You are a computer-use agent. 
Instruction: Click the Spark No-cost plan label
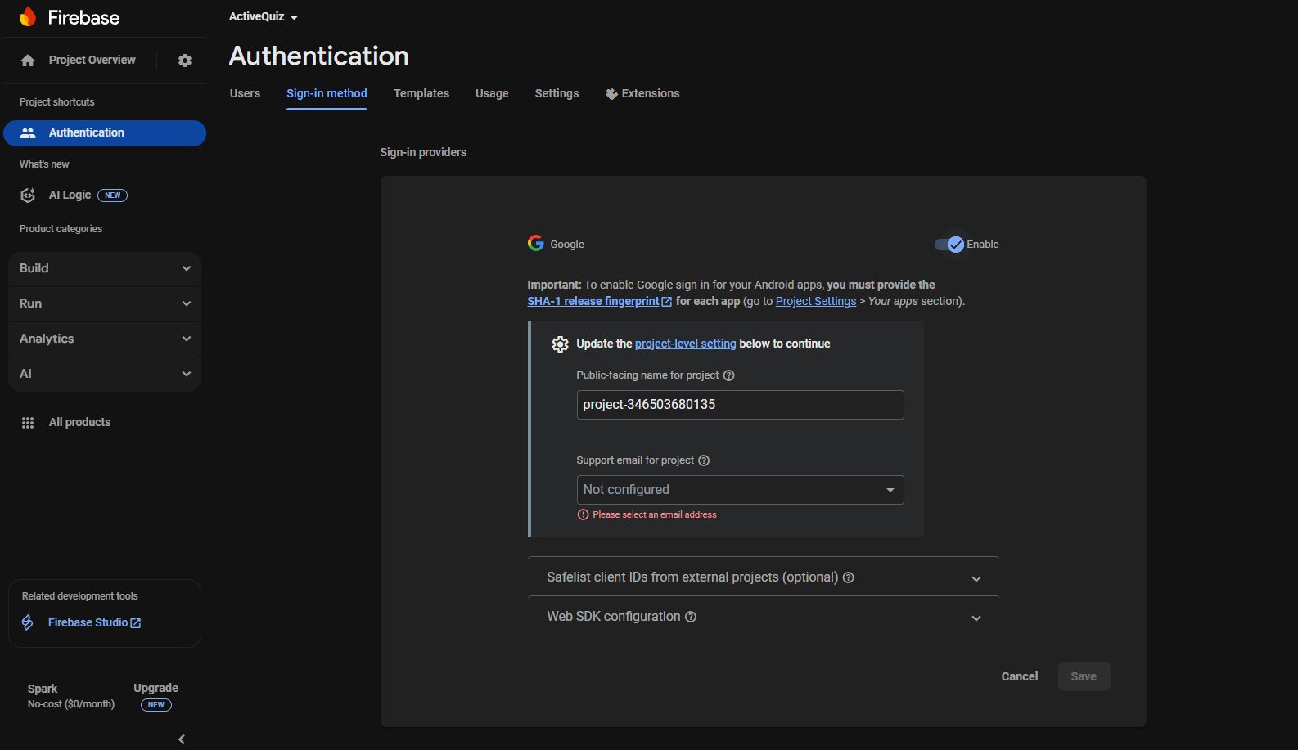pyautogui.click(x=71, y=696)
